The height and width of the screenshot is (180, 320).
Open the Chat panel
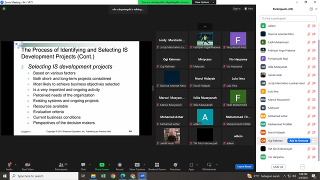point(83,166)
